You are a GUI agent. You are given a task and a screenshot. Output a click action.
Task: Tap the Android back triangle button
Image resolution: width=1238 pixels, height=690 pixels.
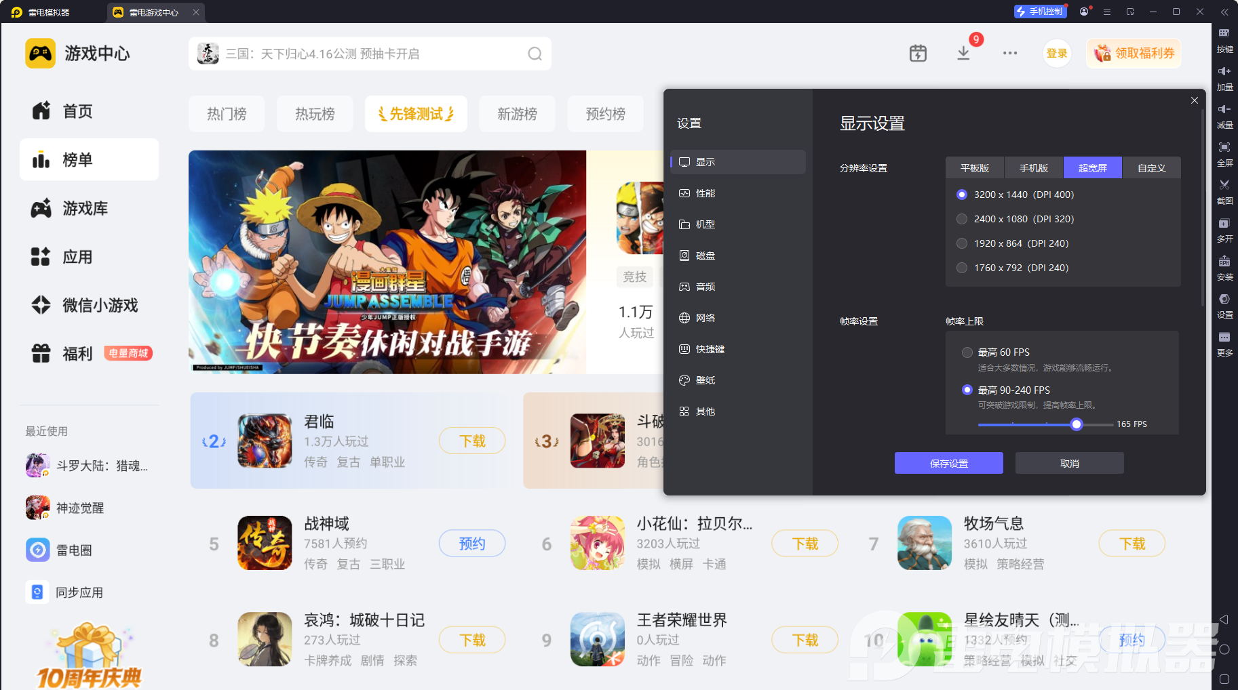coord(1224,620)
